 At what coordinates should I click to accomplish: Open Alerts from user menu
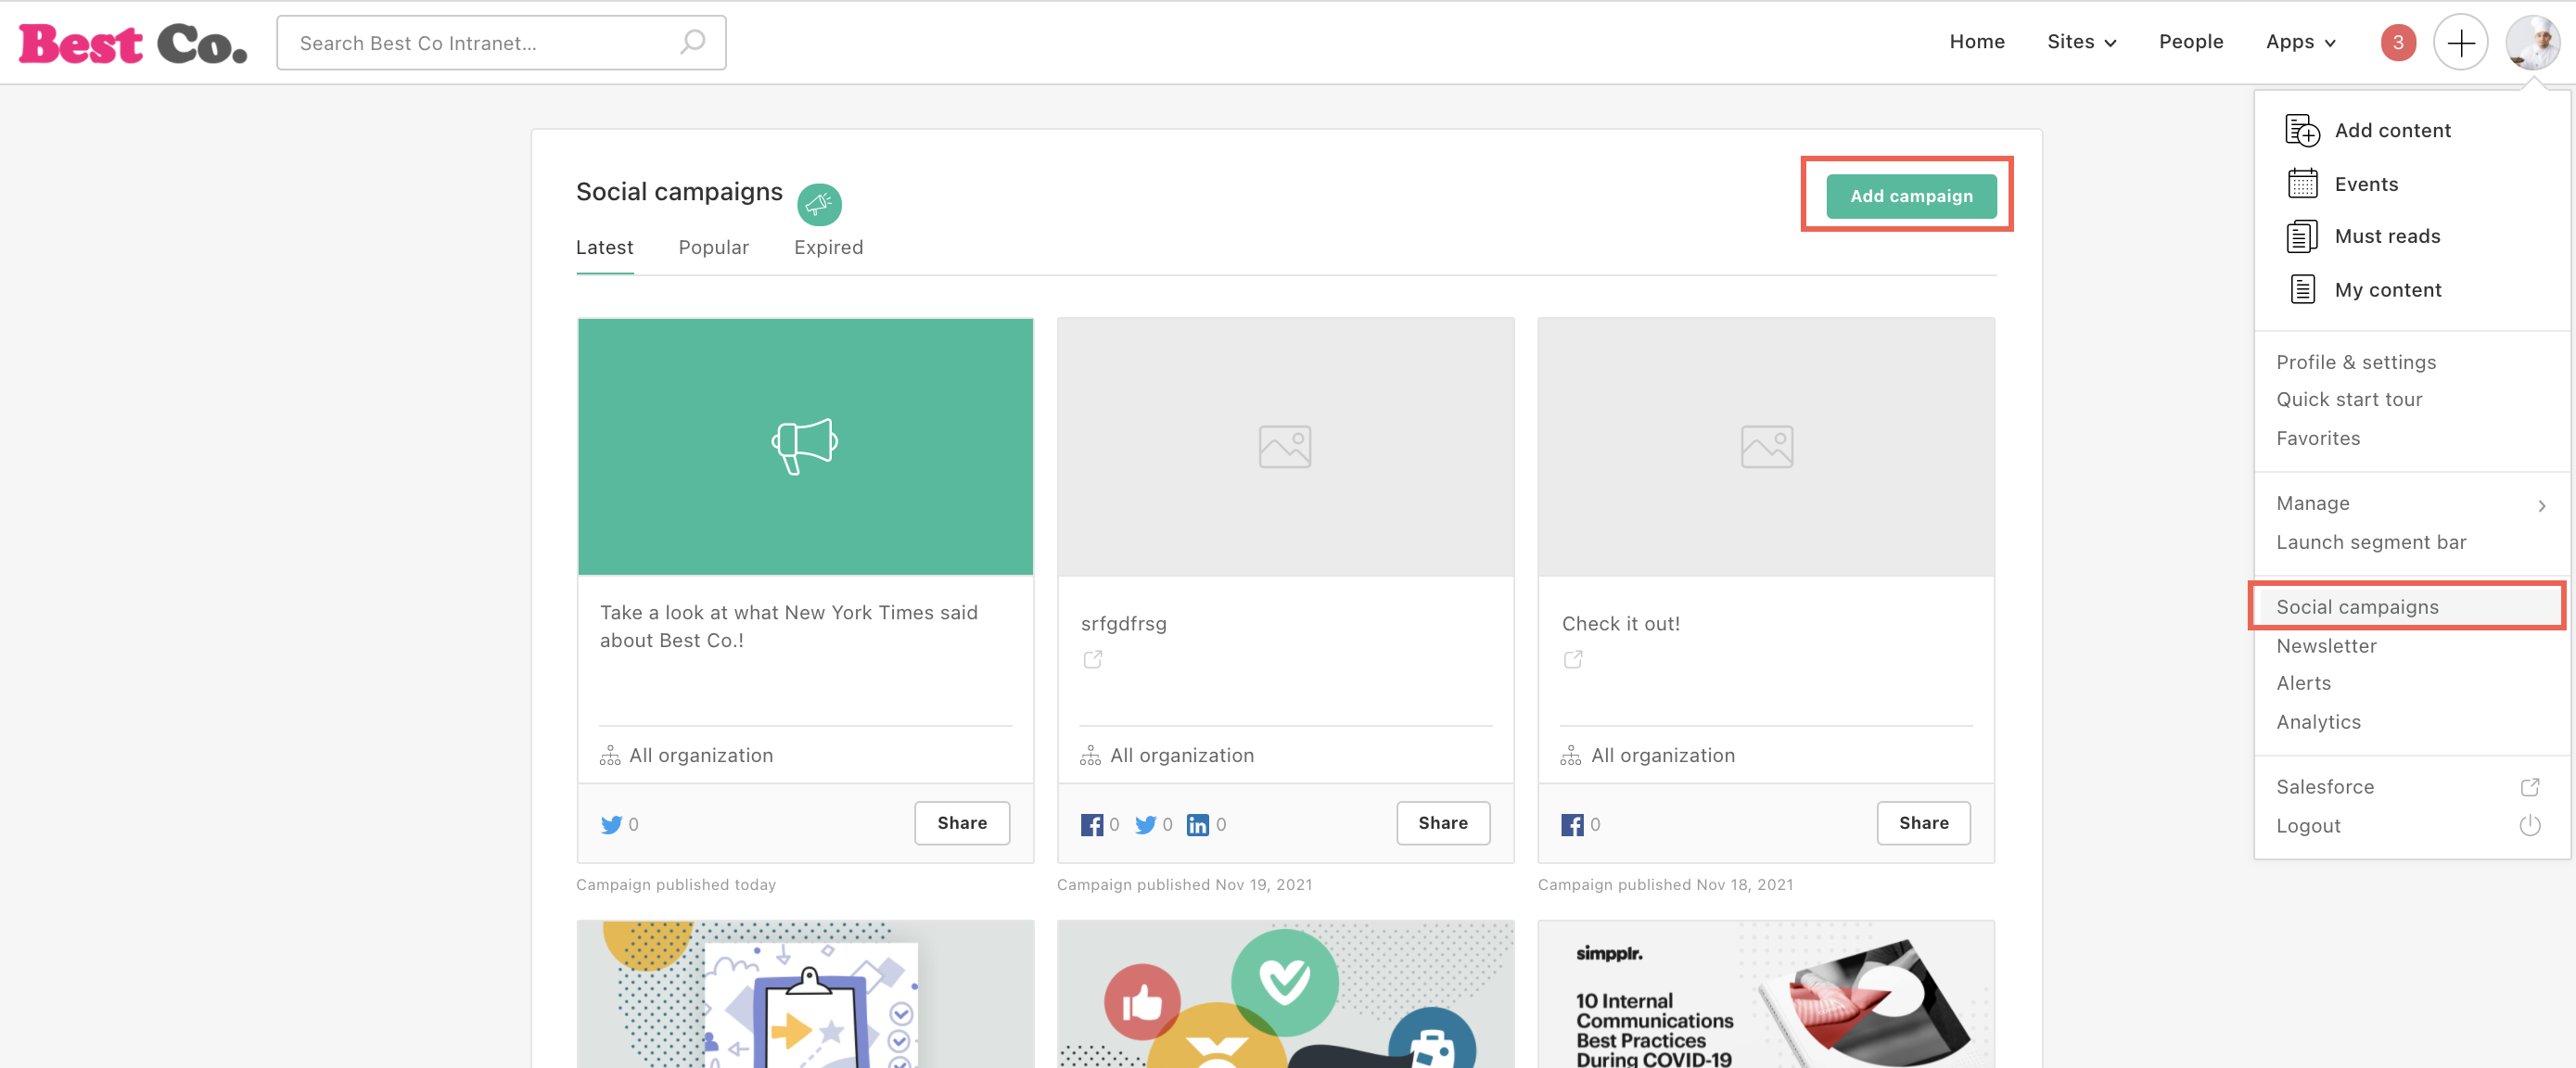click(x=2303, y=683)
